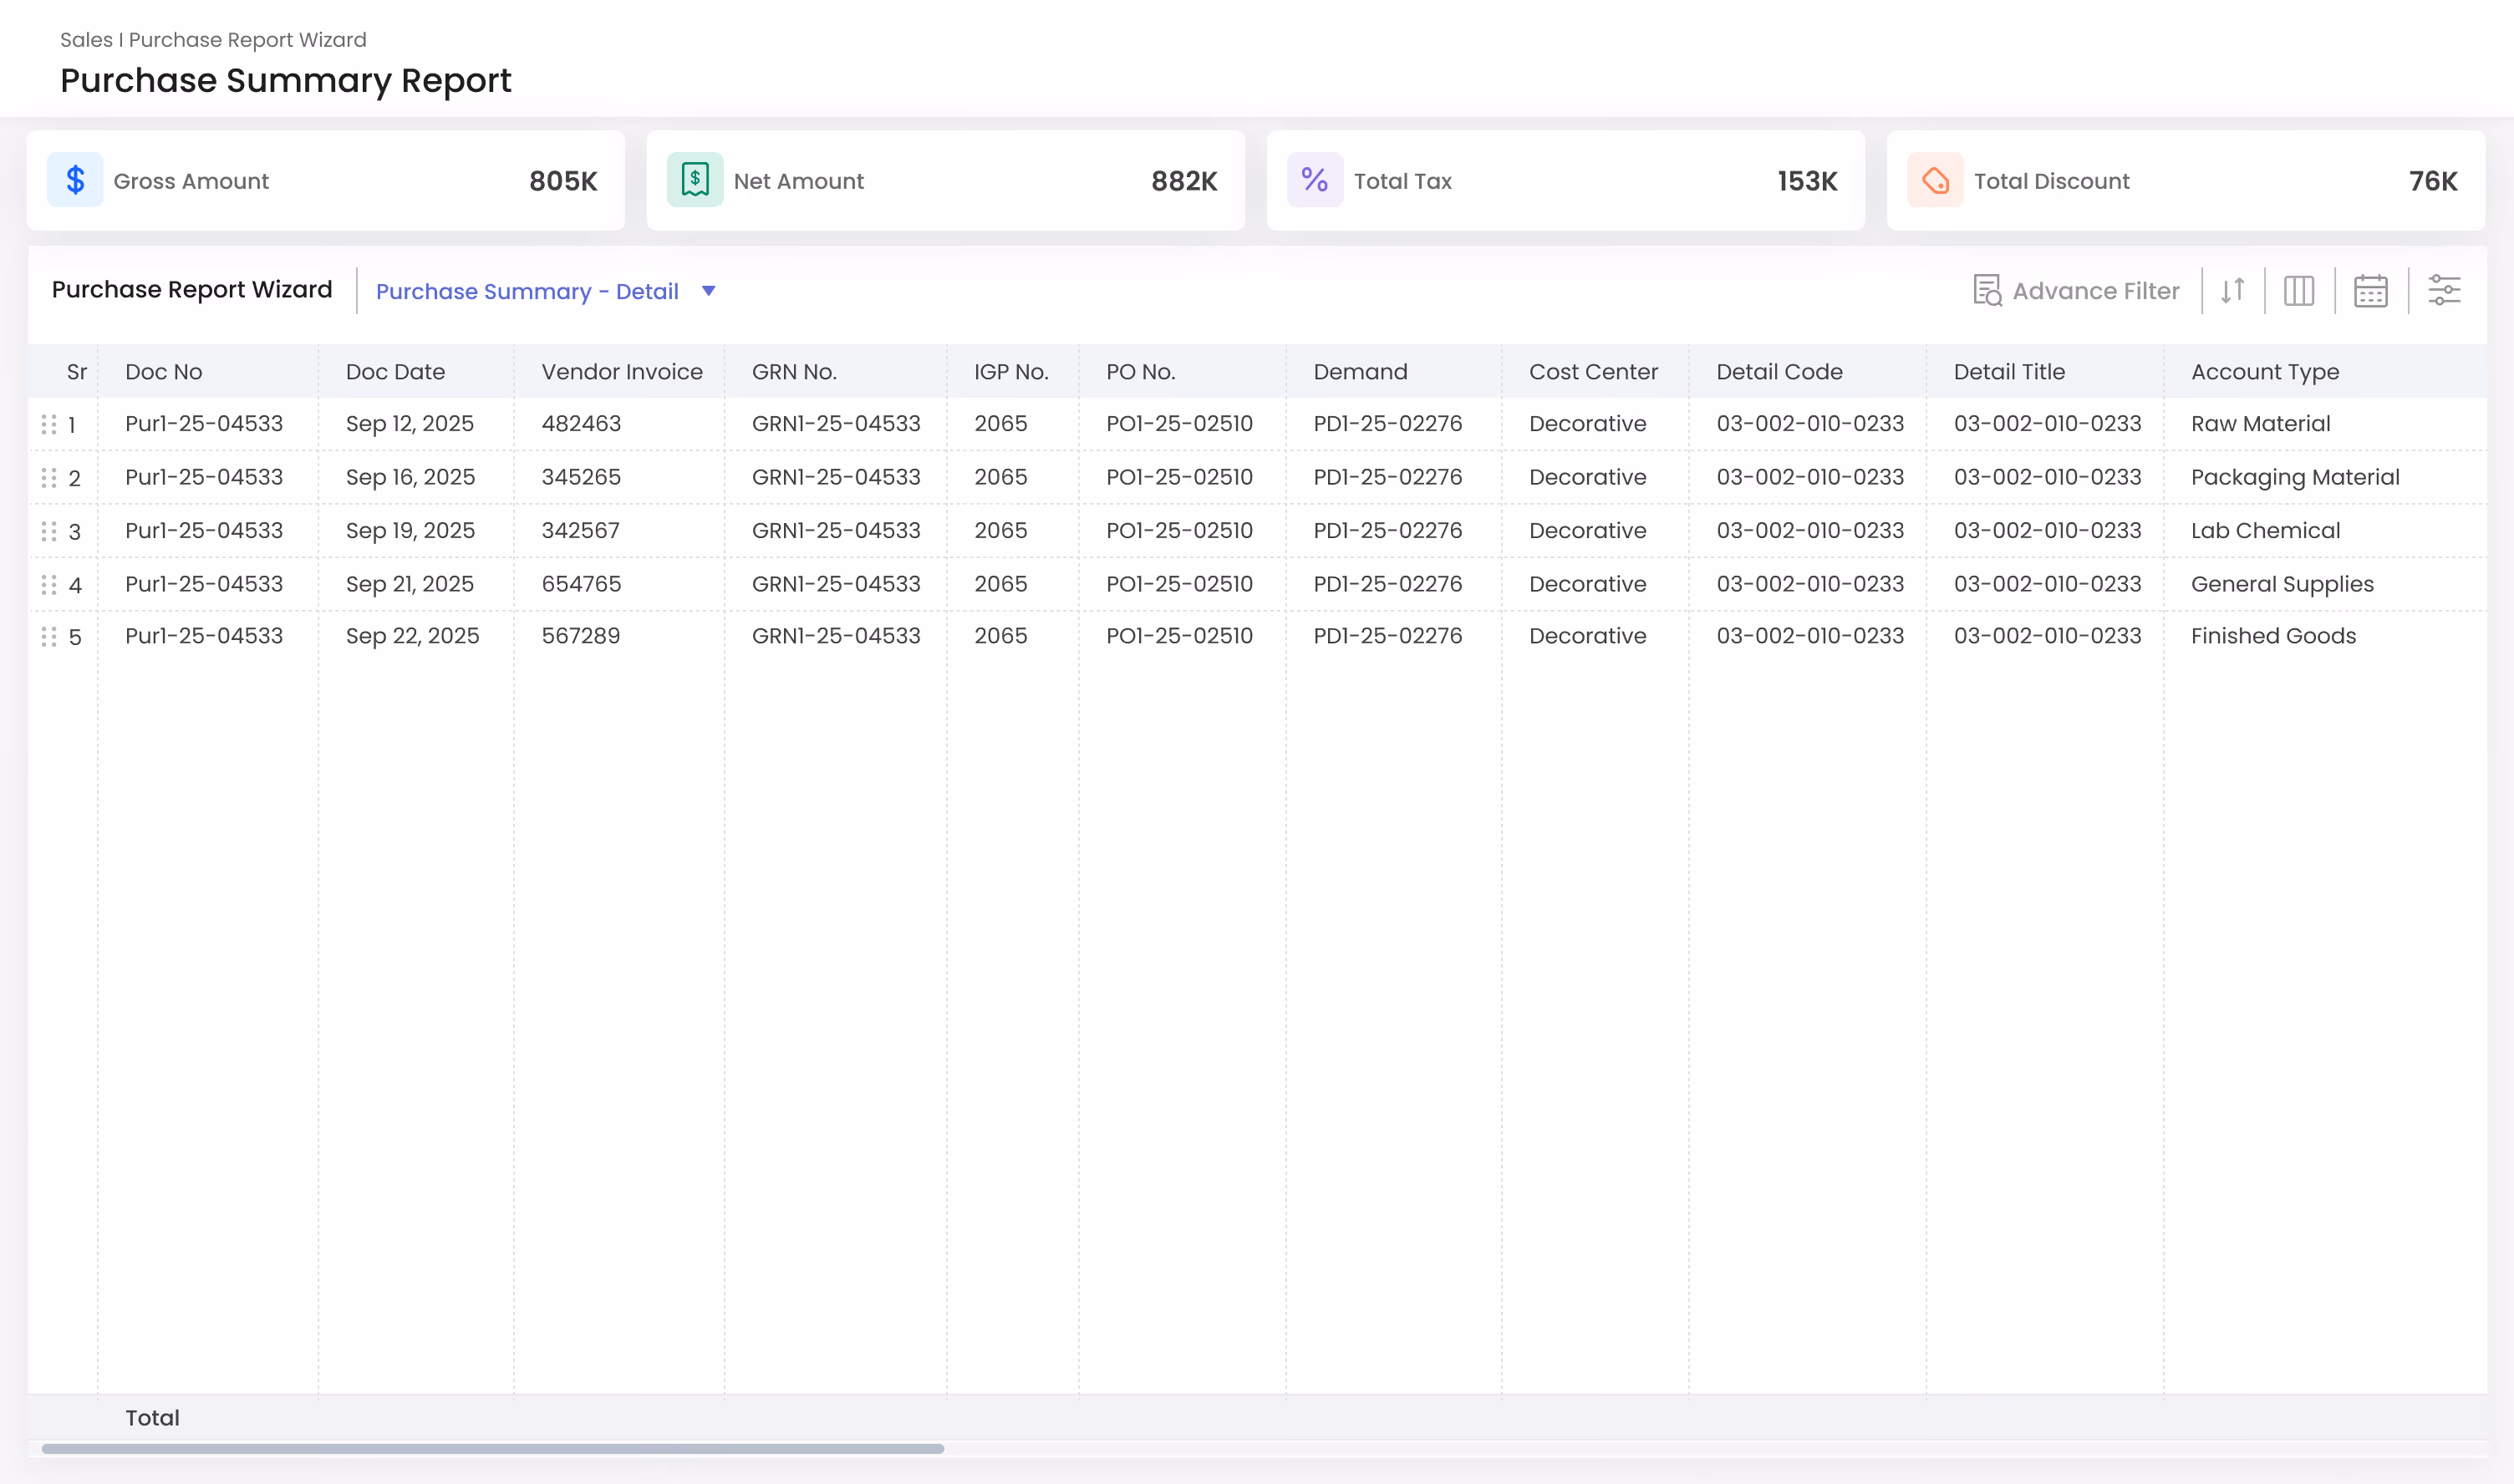Select the Total Discount 76K value
The image size is (2514, 1484).
pyautogui.click(x=2432, y=181)
